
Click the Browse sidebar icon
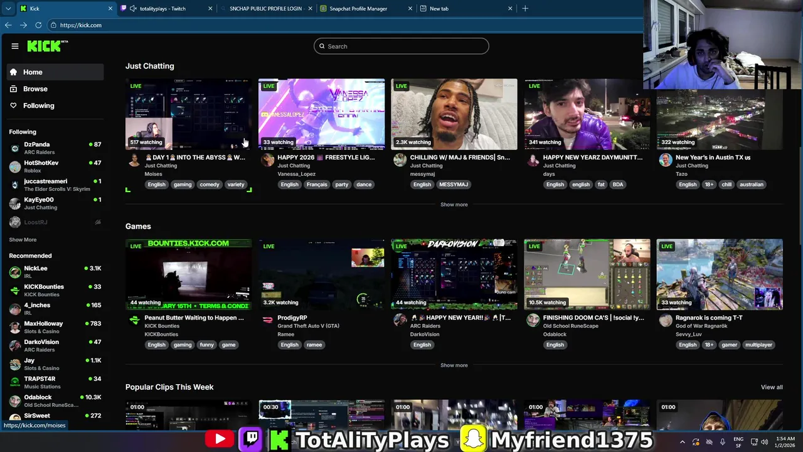pyautogui.click(x=13, y=89)
